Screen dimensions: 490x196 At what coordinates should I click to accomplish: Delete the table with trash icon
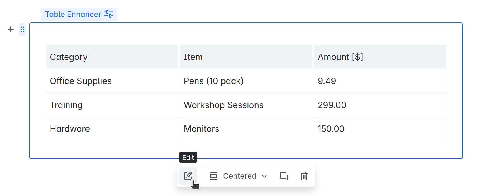(304, 176)
